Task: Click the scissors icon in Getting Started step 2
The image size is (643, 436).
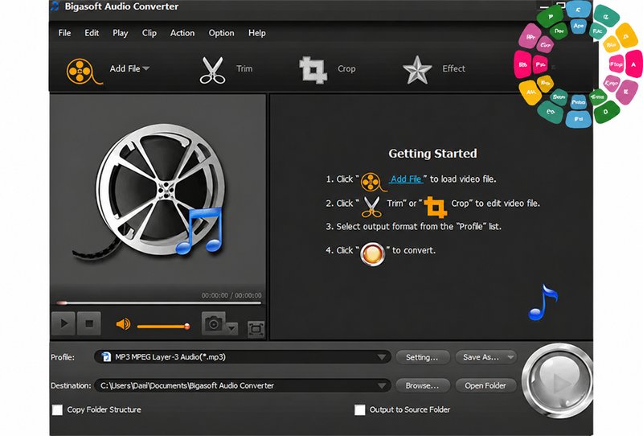Action: point(371,207)
